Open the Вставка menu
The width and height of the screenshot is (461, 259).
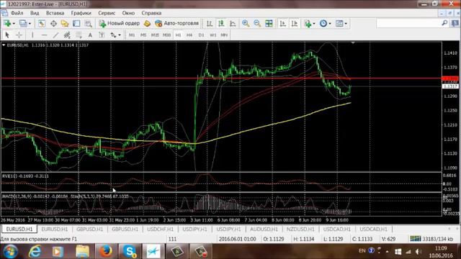click(x=55, y=13)
